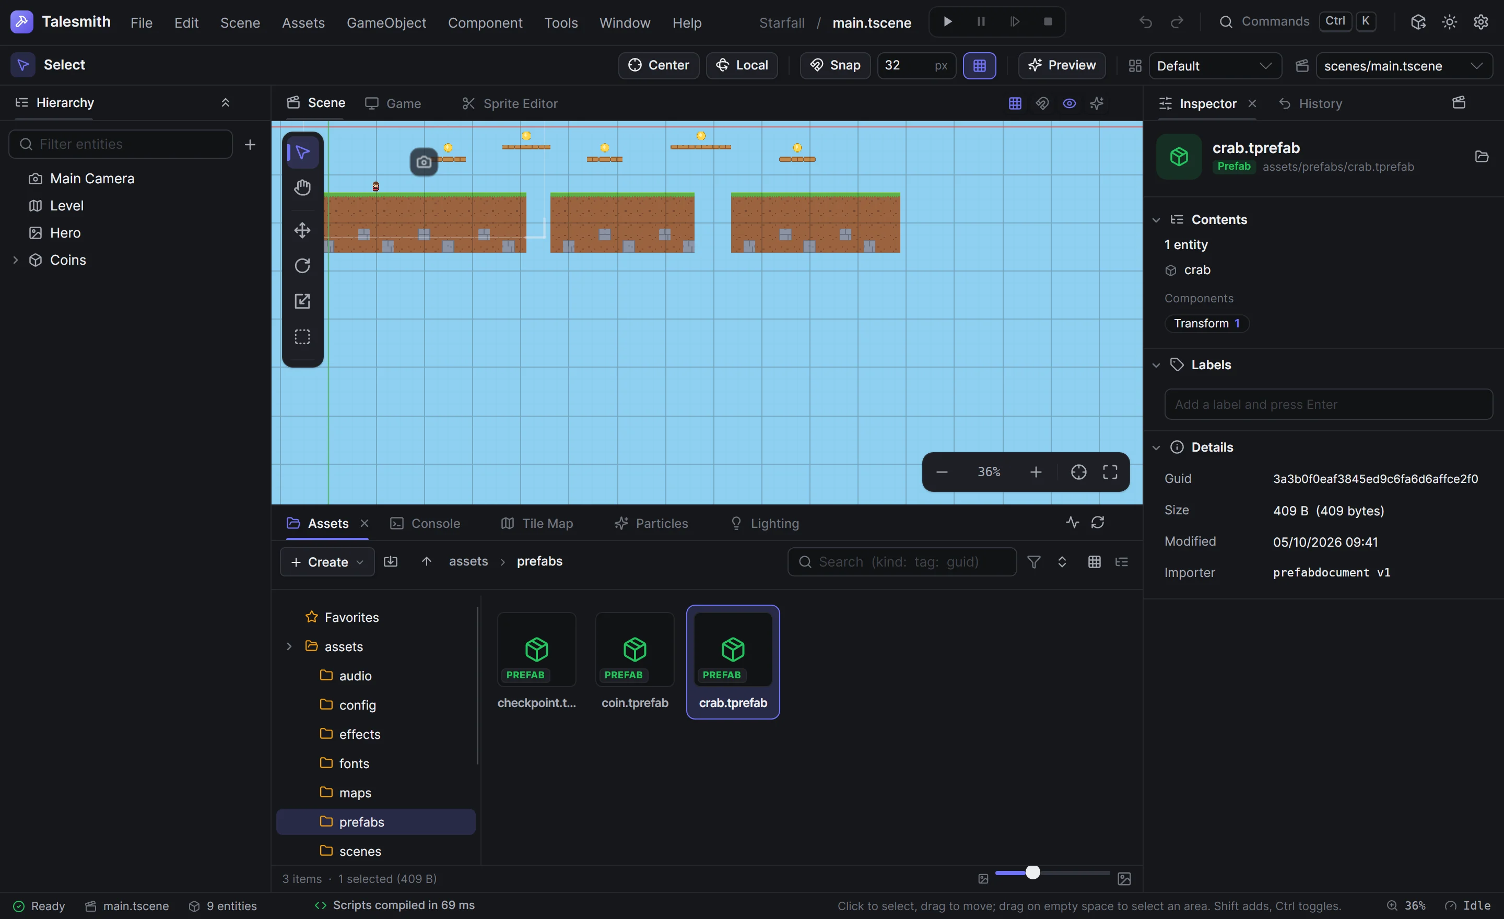Viewport: 1504px width, 919px height.
Task: Switch Assets to grid view
Action: pos(1095,561)
